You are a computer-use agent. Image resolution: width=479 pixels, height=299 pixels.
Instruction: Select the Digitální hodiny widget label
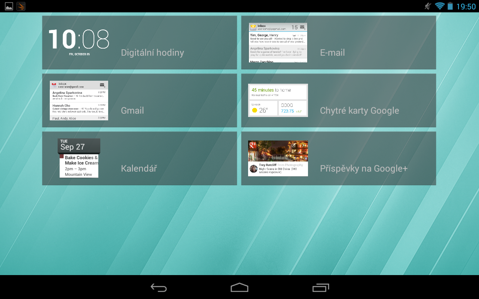click(152, 53)
